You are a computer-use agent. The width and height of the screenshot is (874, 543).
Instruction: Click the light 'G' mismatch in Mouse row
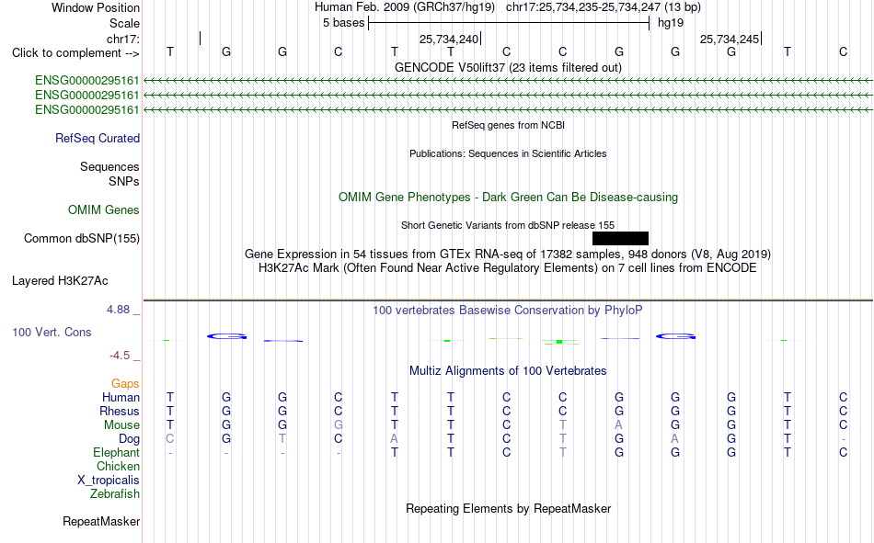(x=338, y=424)
